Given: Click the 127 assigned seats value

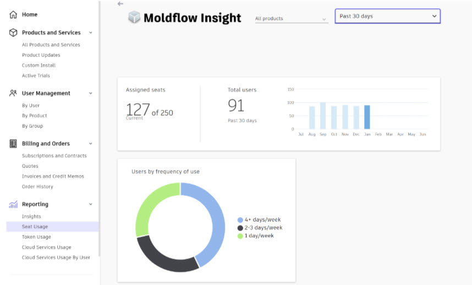Looking at the screenshot, I should (138, 109).
